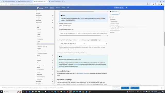The height and width of the screenshot is (93, 165).
Task: Open the notification center icon in taskbar
Action: (163, 92)
